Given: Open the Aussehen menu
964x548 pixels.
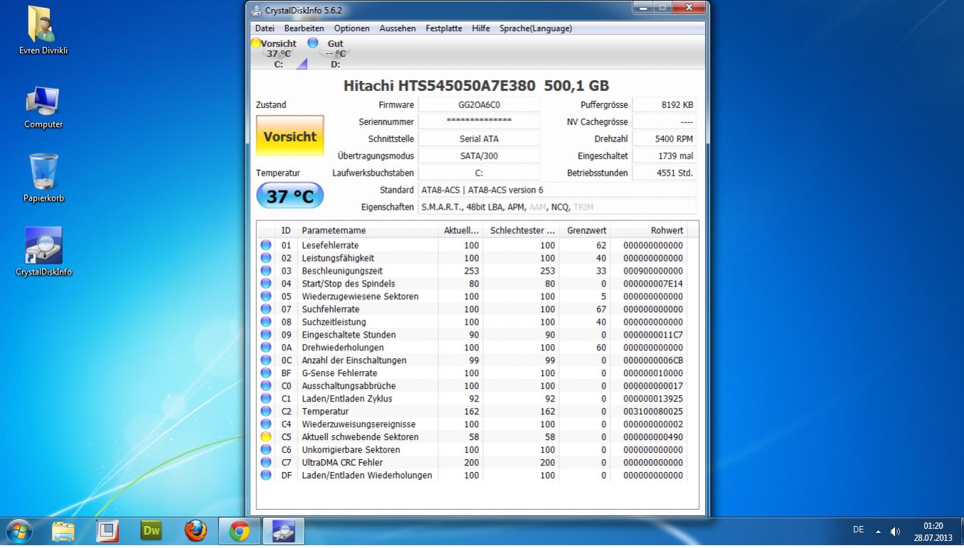Looking at the screenshot, I should (x=398, y=28).
